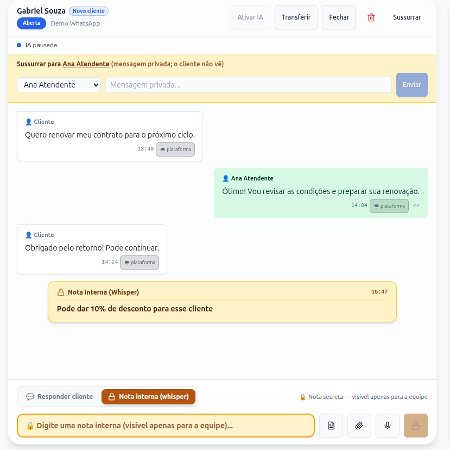This screenshot has width=450, height=450.
Task: Click plataforma badge on 14:24 message
Action: point(140,262)
